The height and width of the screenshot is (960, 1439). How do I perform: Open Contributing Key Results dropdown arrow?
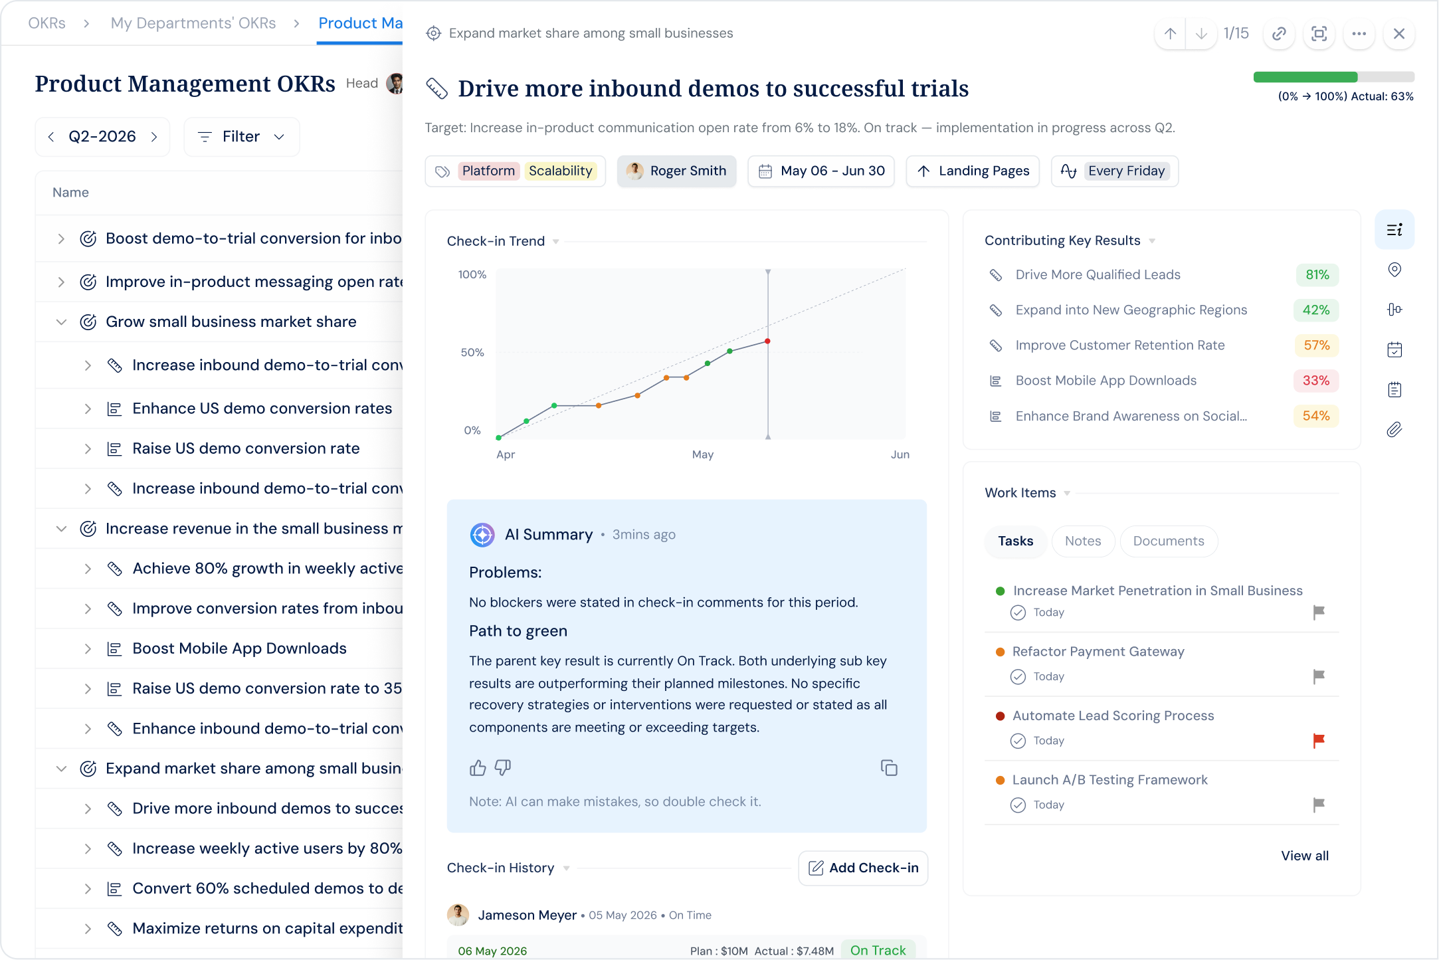click(x=1152, y=240)
